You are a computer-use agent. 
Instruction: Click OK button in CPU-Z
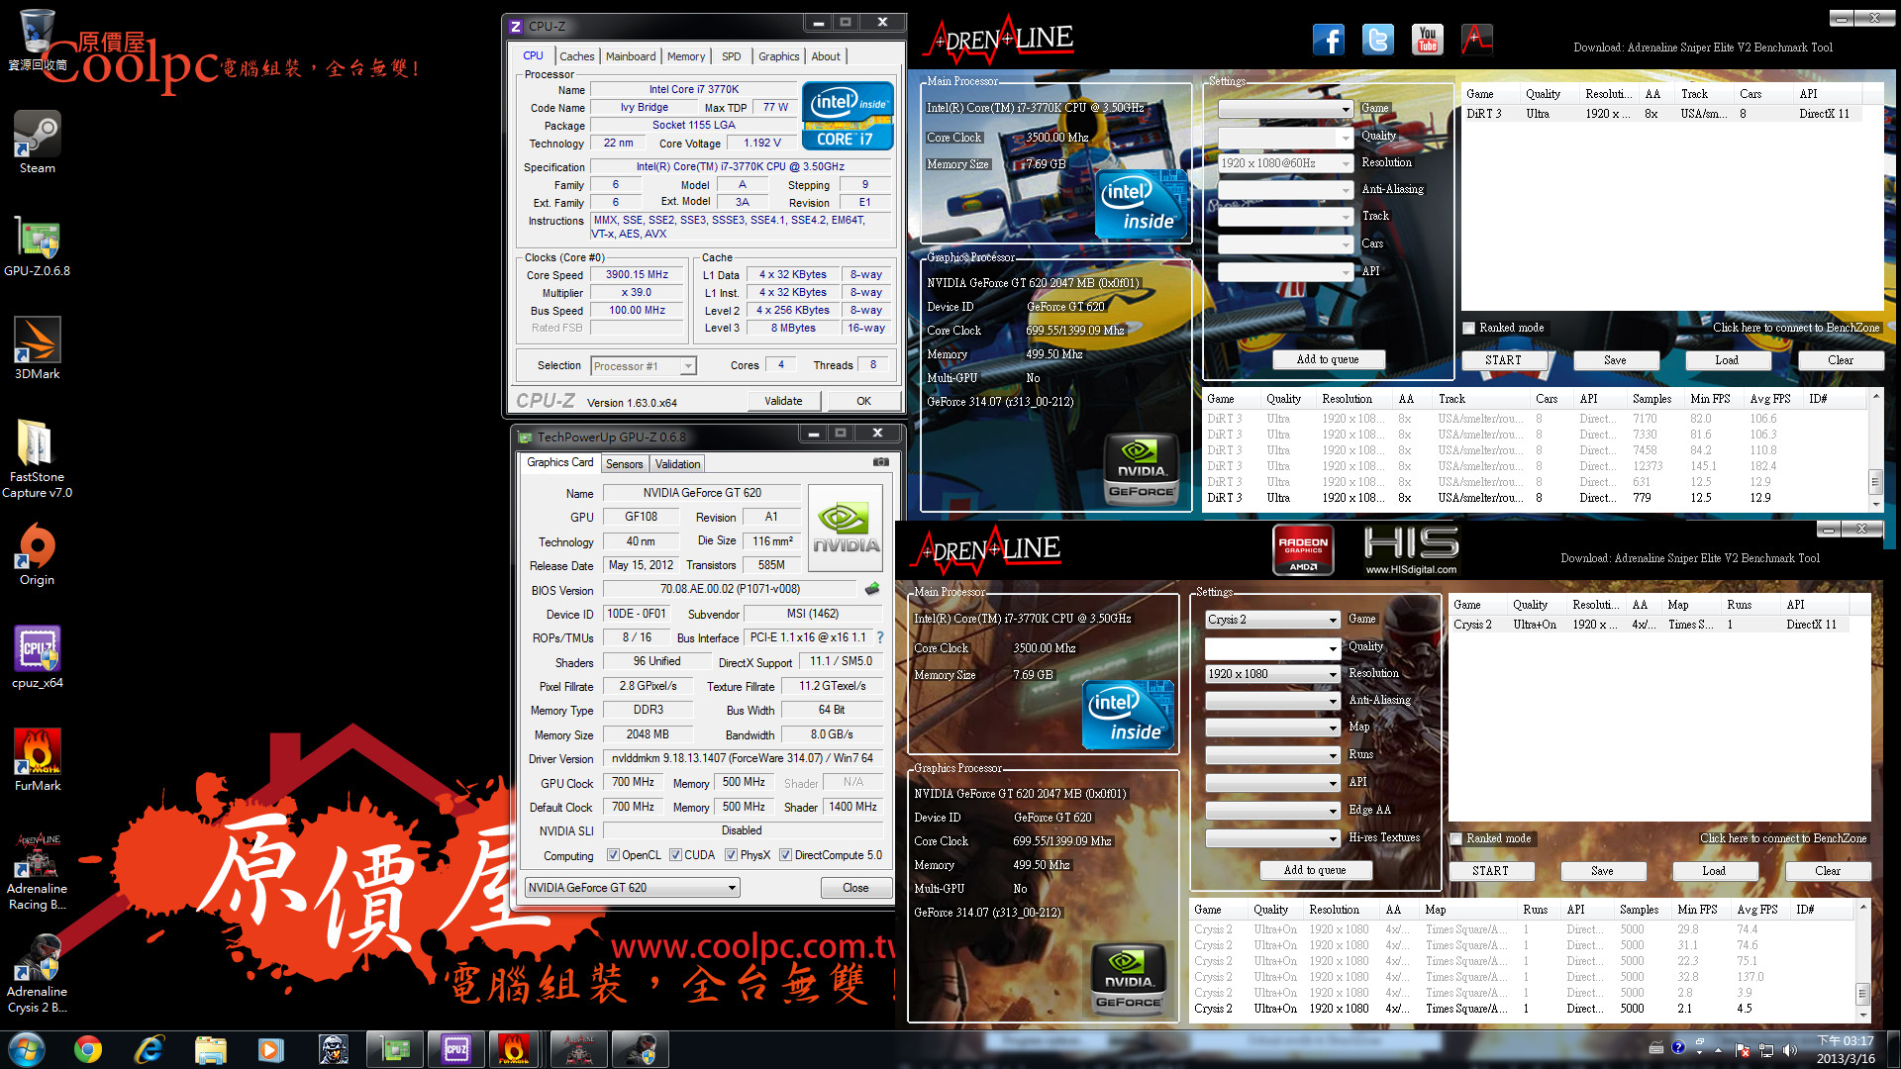tap(863, 401)
